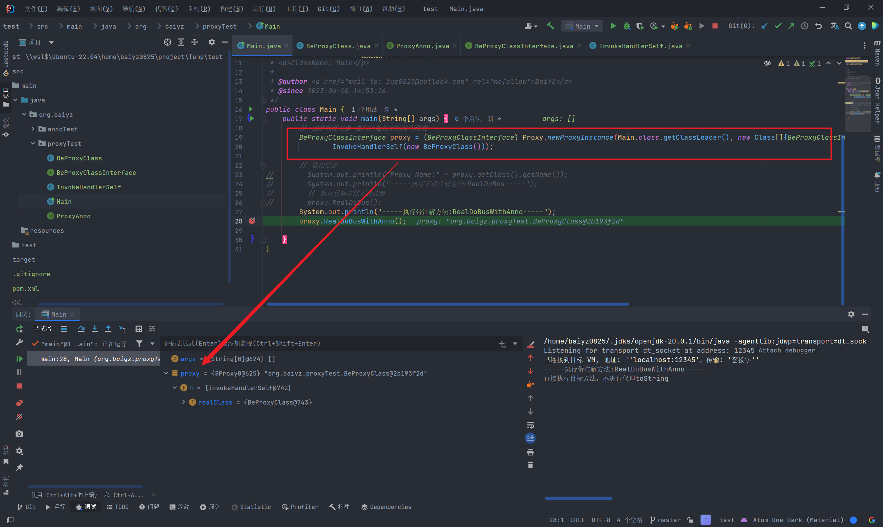Open project view mode dropdown arrow

pyautogui.click(x=51, y=42)
